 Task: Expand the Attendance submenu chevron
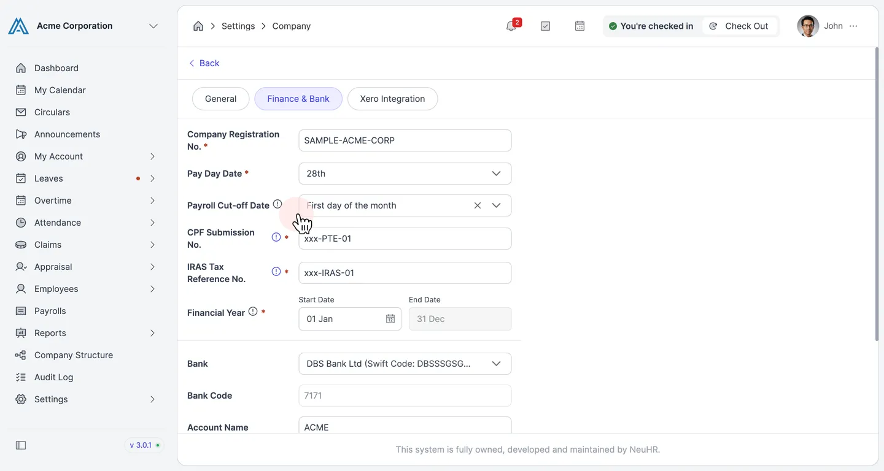(x=152, y=223)
